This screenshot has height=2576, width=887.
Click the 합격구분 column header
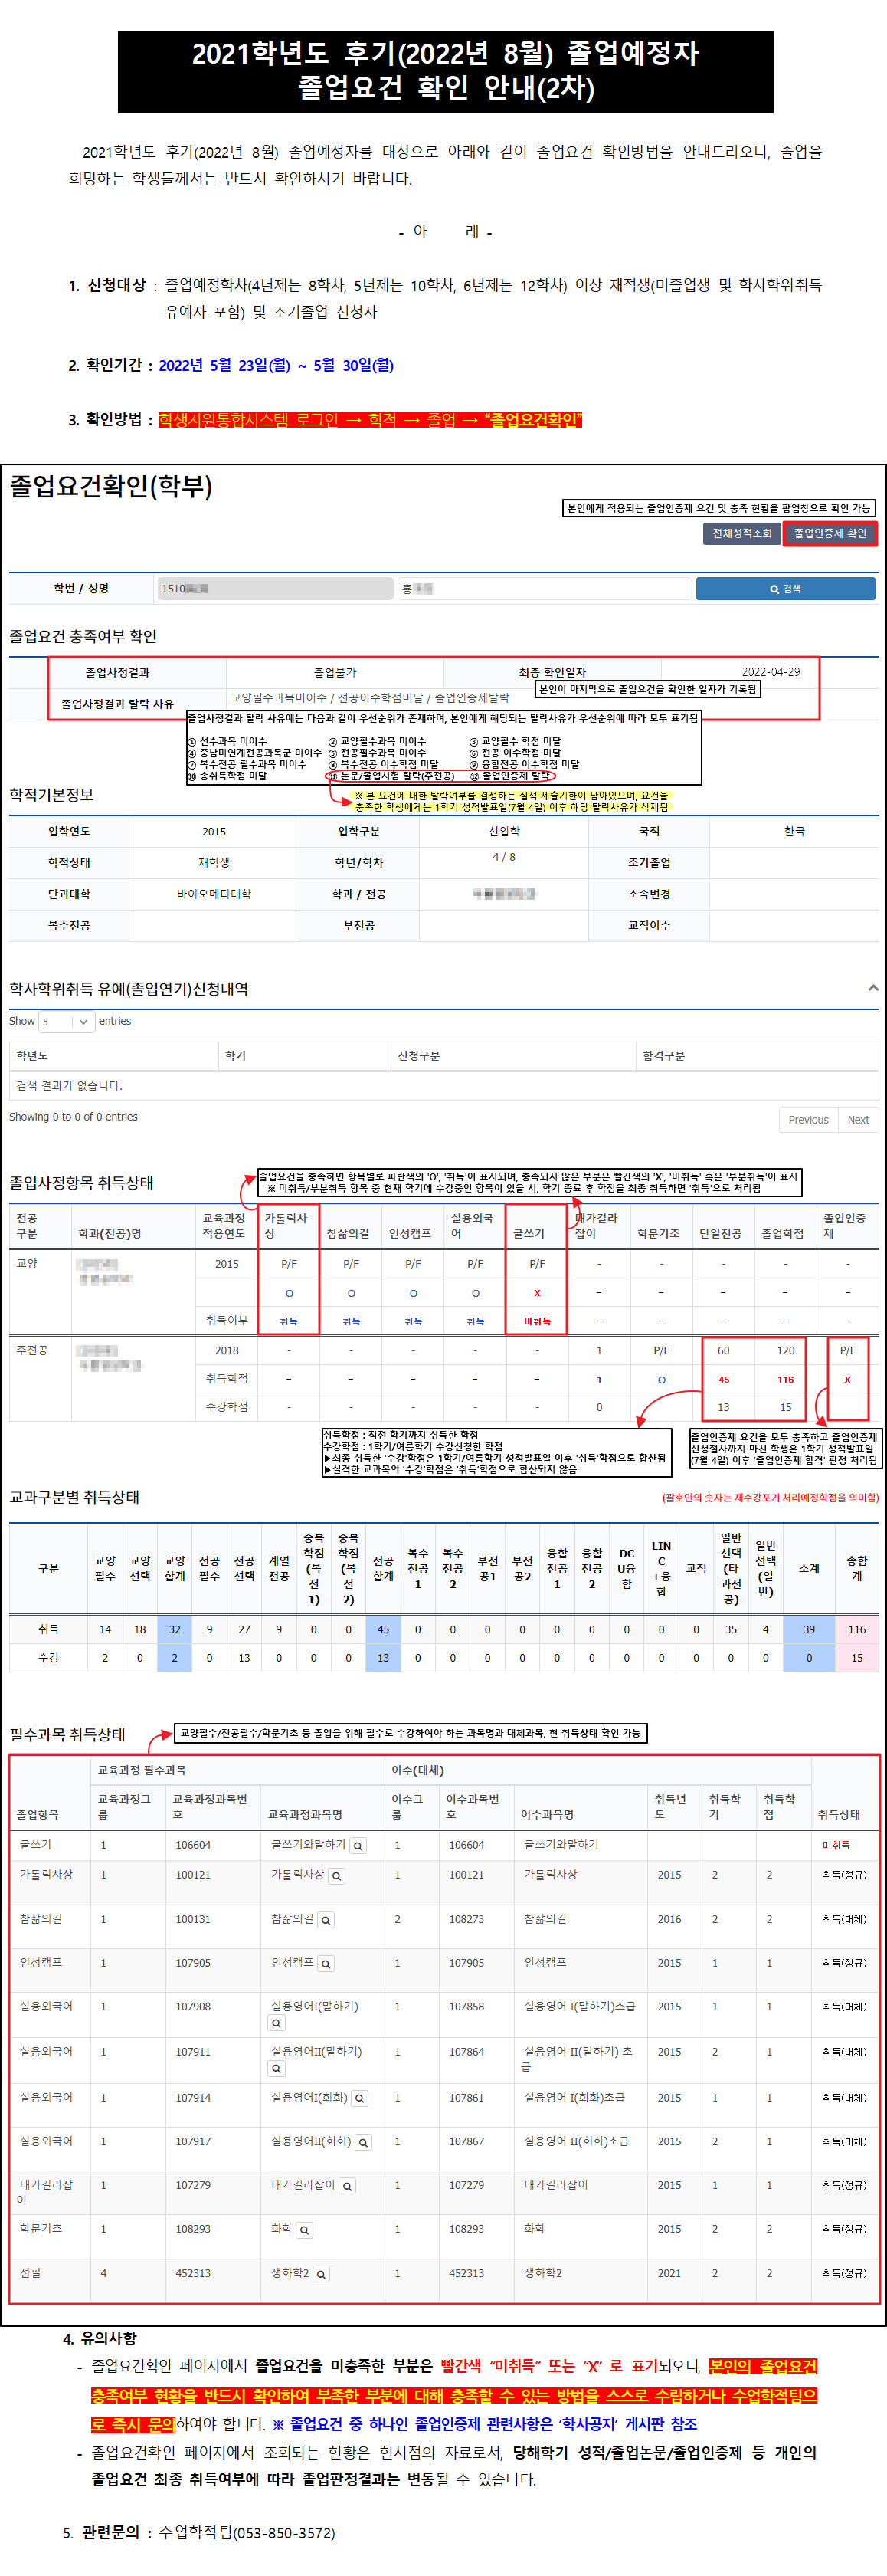[663, 1056]
